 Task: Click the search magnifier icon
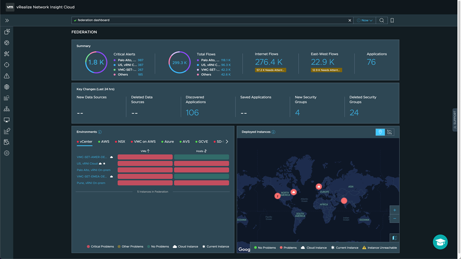point(382,21)
